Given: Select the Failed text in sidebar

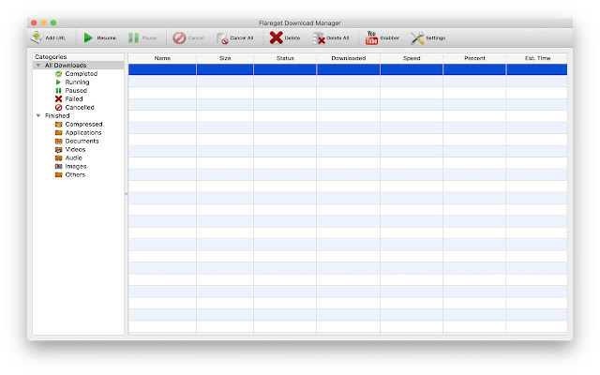Looking at the screenshot, I should [73, 98].
